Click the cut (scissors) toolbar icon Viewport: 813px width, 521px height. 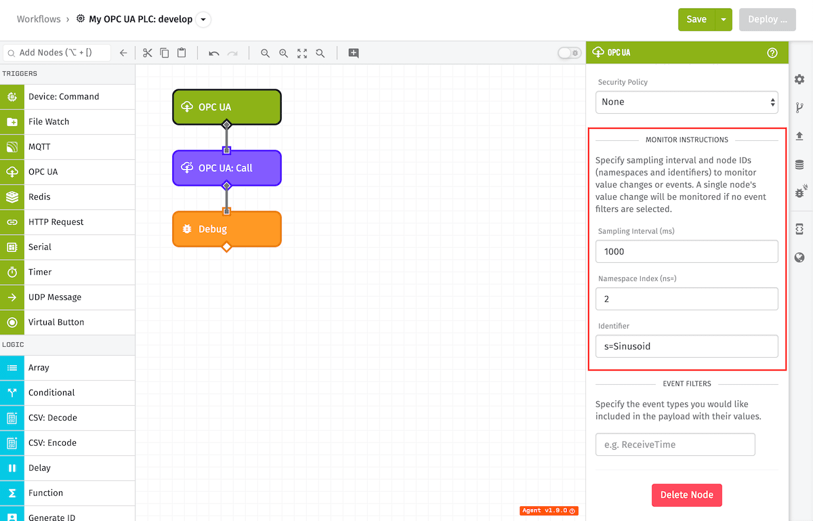pyautogui.click(x=147, y=53)
